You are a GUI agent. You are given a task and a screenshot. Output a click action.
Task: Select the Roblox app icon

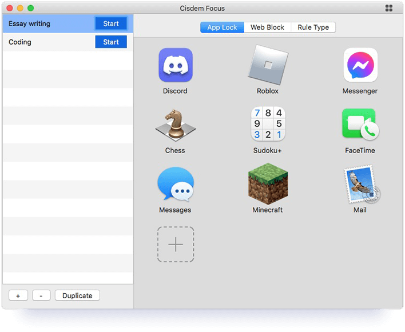coord(268,65)
